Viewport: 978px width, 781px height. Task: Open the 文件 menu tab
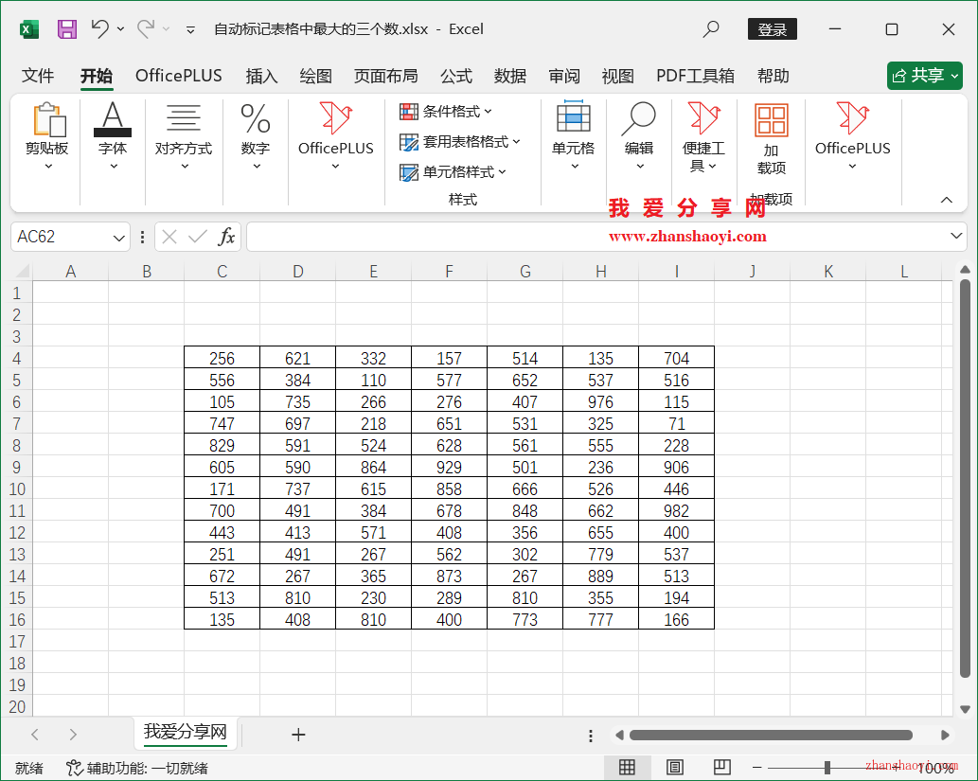coord(38,76)
